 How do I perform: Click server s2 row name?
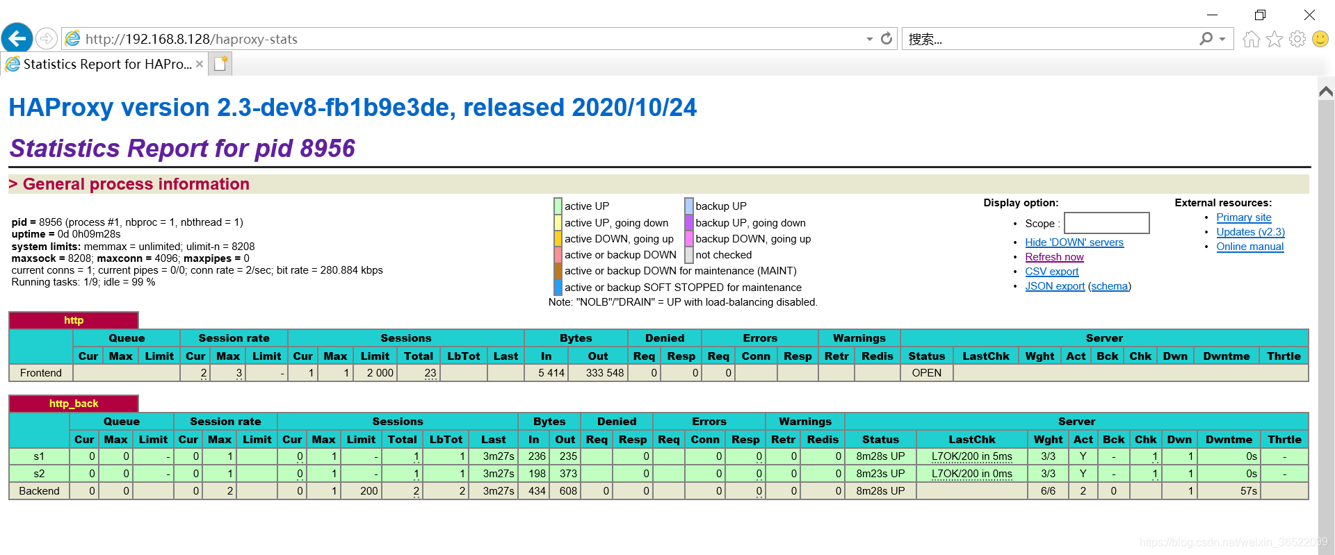(x=40, y=474)
